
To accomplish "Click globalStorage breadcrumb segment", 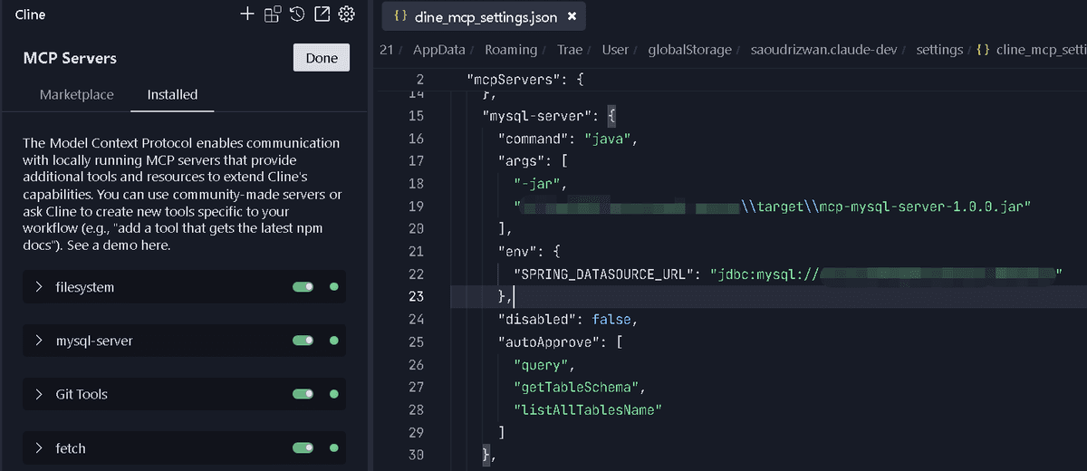I will (689, 50).
